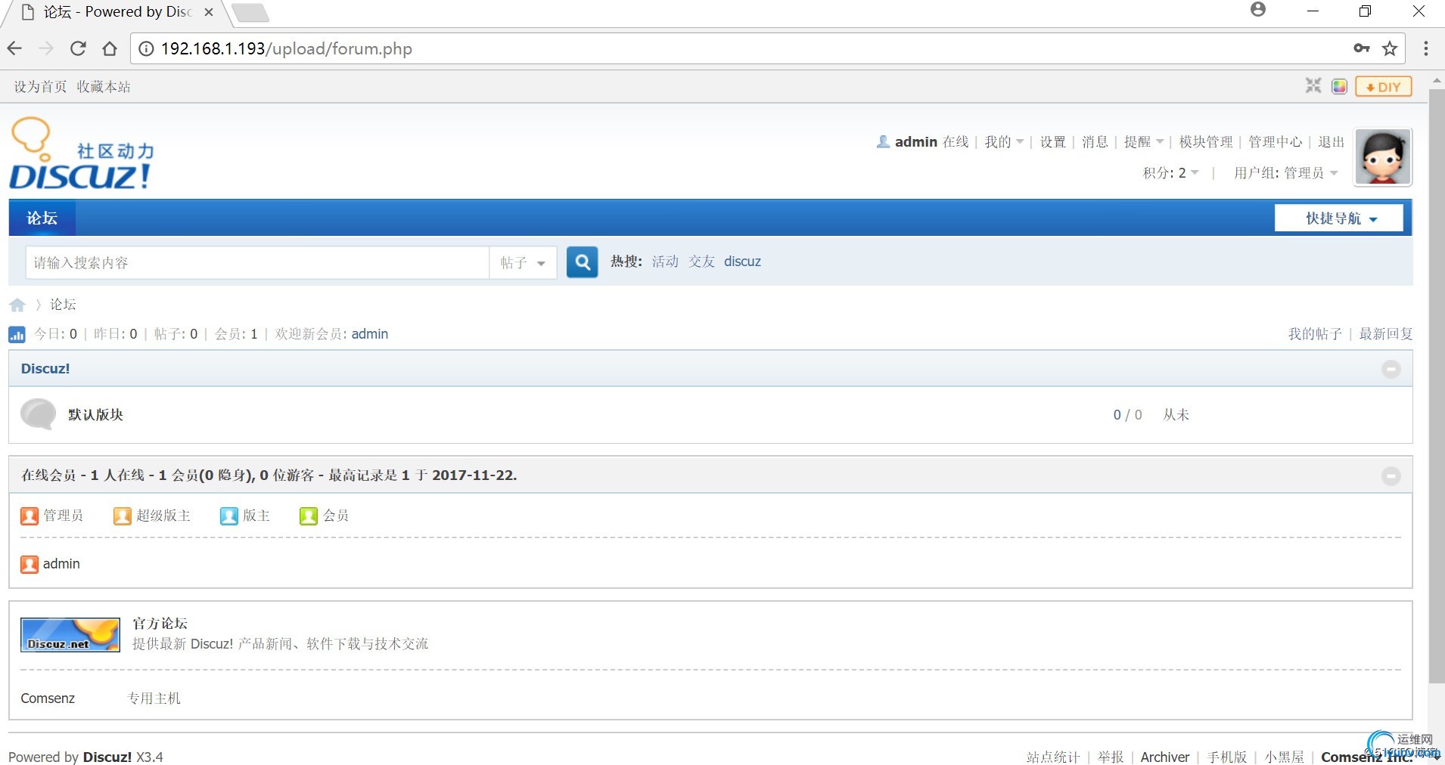Click the 默认版块 forum bubble icon
Screen dimensions: 1445x765
click(x=38, y=414)
